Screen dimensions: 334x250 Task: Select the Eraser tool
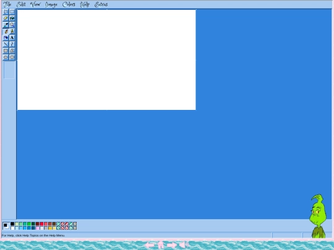coord(6,18)
